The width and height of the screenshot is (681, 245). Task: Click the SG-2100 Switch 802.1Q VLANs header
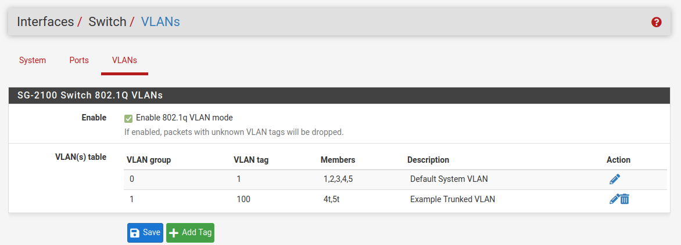point(339,95)
